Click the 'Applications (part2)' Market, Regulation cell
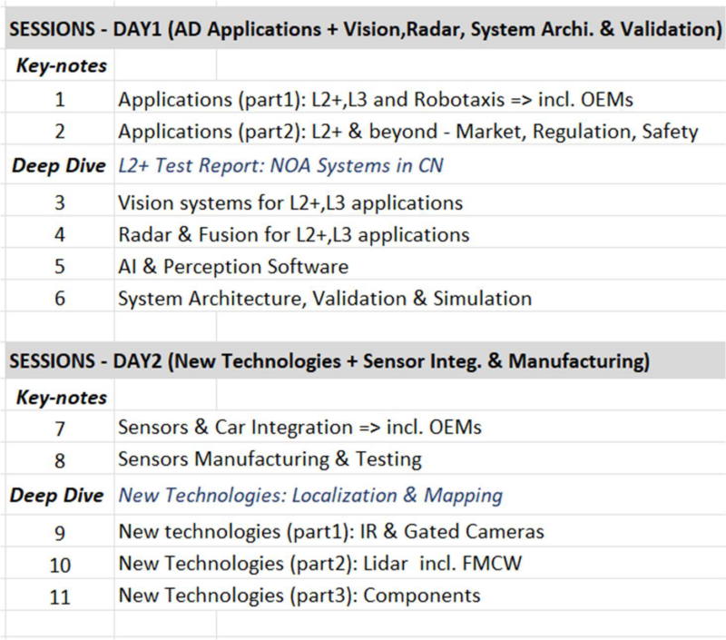The width and height of the screenshot is (726, 640). coord(407,132)
